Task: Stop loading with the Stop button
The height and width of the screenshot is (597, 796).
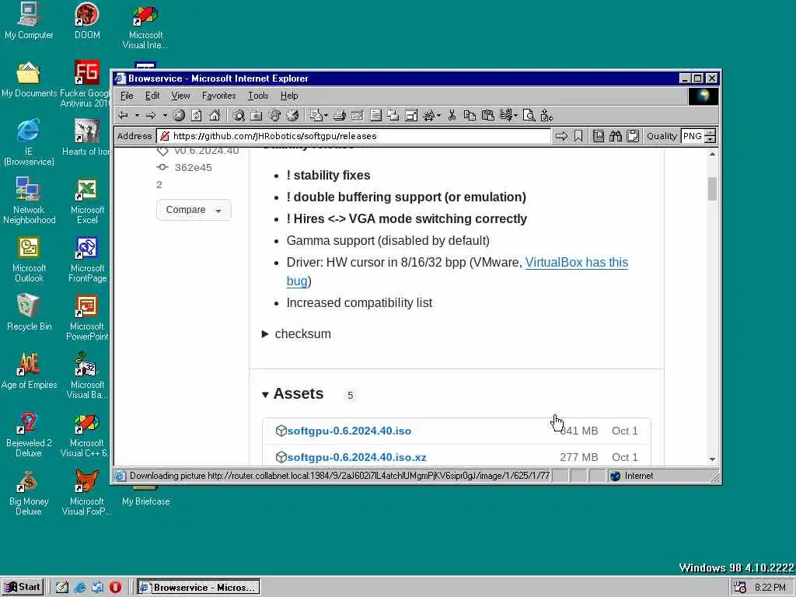Action: [179, 116]
